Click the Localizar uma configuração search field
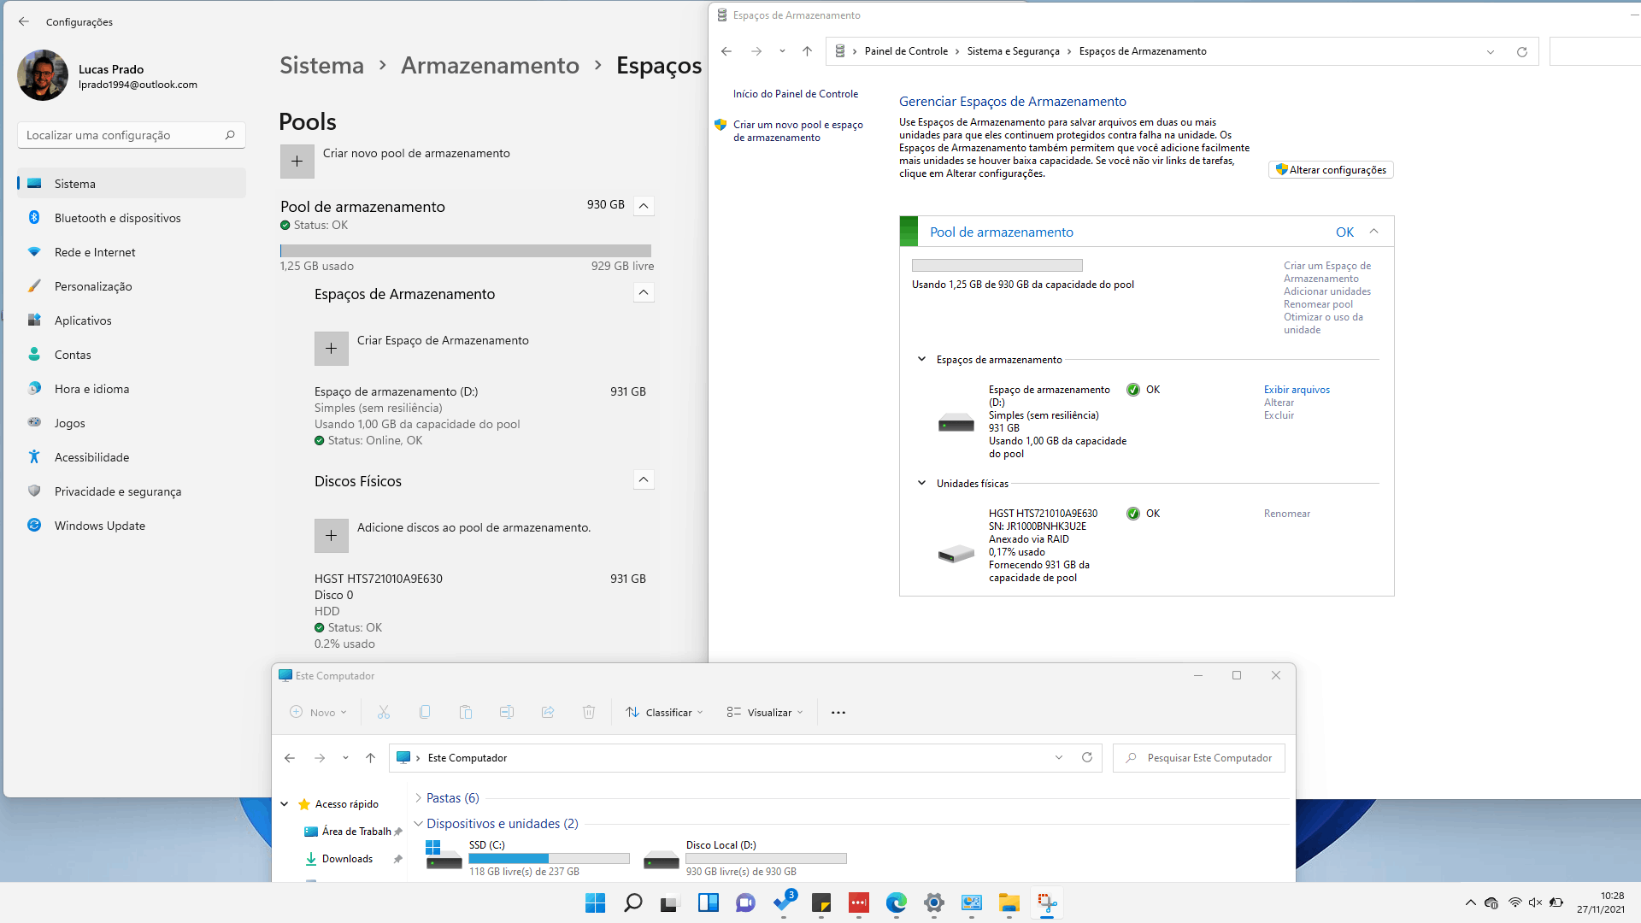The height and width of the screenshot is (923, 1641). click(132, 135)
